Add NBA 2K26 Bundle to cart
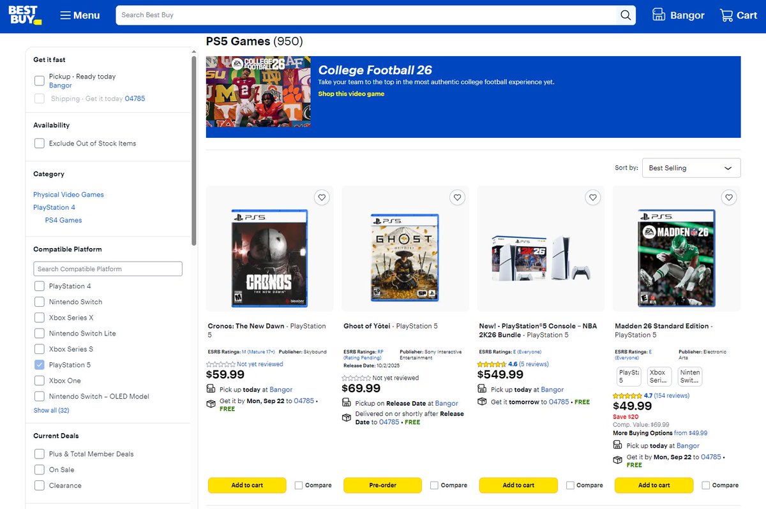Viewport: 766px width, 509px height. (x=518, y=485)
